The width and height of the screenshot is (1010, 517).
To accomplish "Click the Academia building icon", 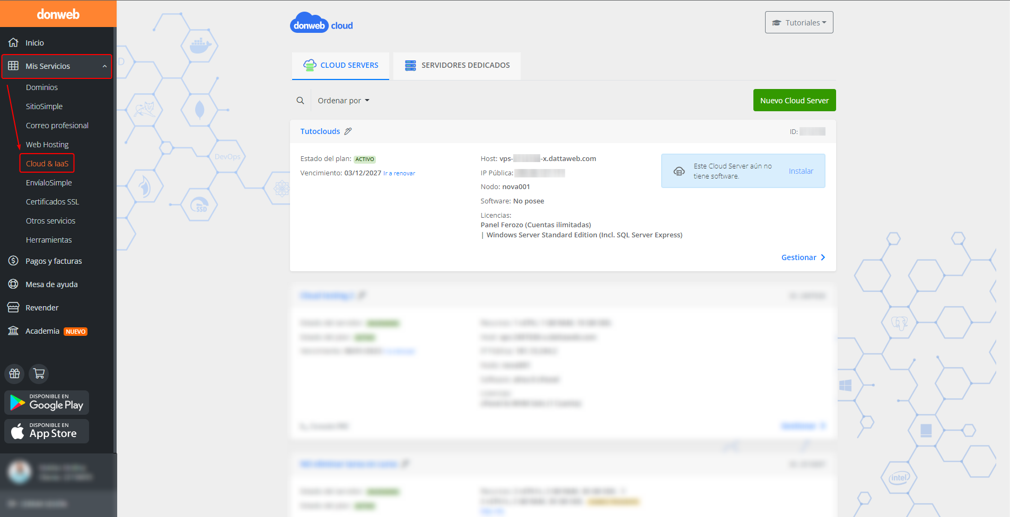I will [x=13, y=331].
